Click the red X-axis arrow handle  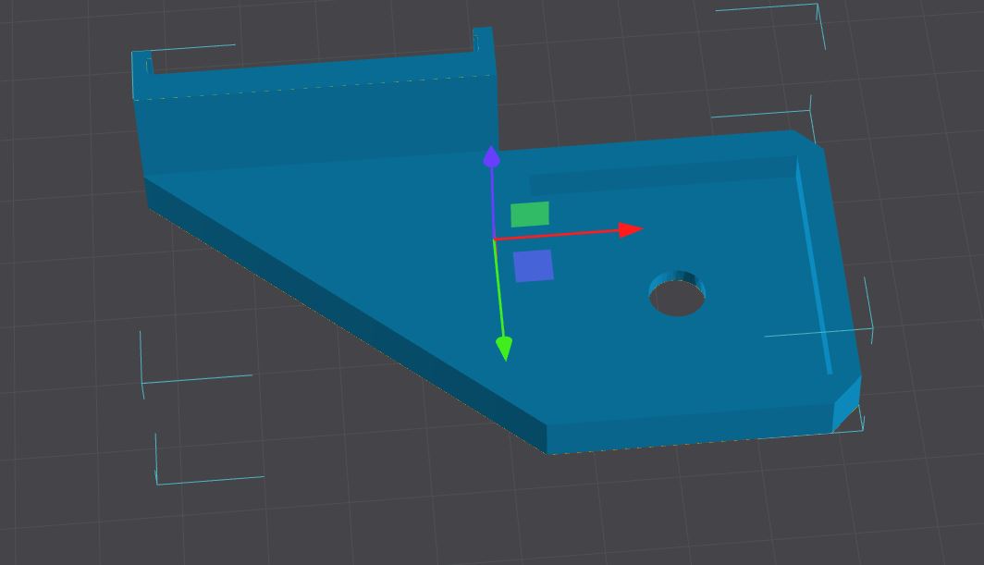coord(631,228)
